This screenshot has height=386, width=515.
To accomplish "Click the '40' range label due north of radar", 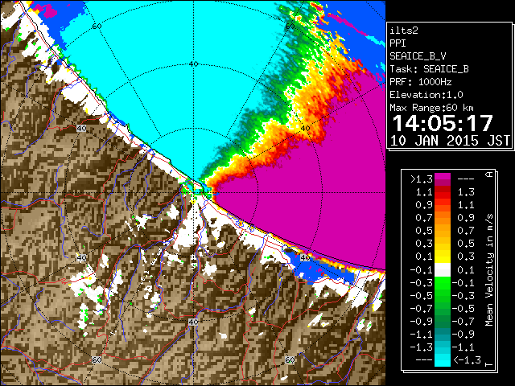I will (x=193, y=64).
